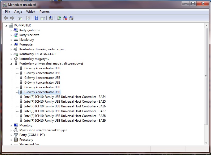
Task: Collapse Kontrolery uniwersalnej magistrali szeregowej
Action: tap(11, 64)
